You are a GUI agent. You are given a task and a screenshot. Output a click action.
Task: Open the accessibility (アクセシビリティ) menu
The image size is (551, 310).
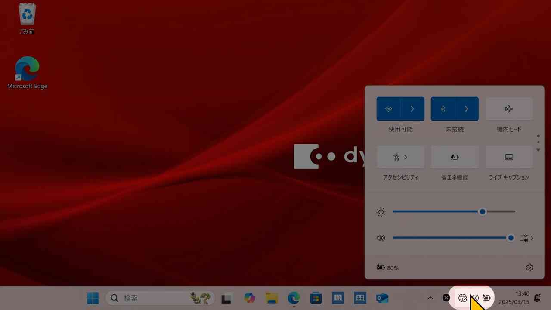(400, 157)
